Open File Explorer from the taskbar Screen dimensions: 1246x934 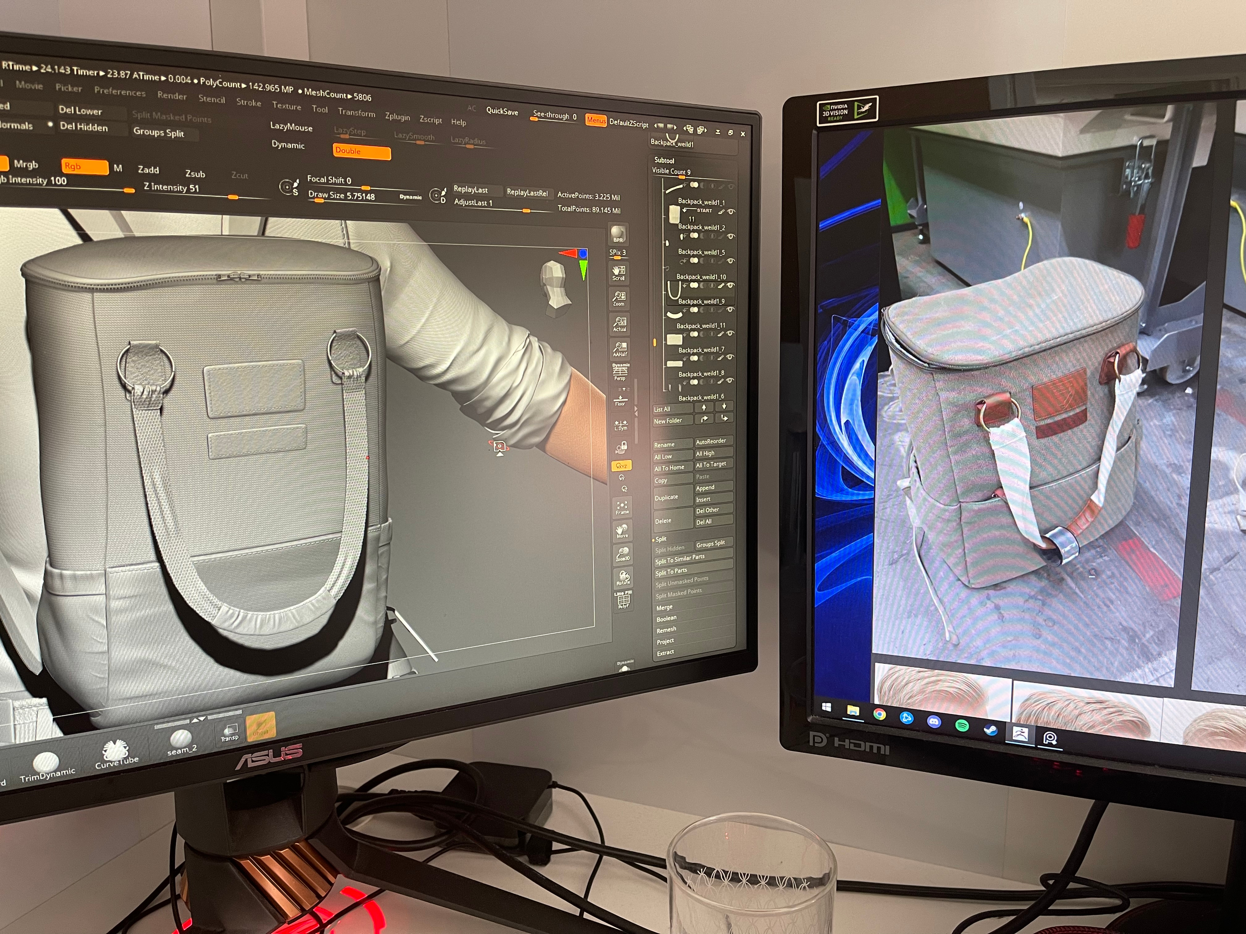853,711
